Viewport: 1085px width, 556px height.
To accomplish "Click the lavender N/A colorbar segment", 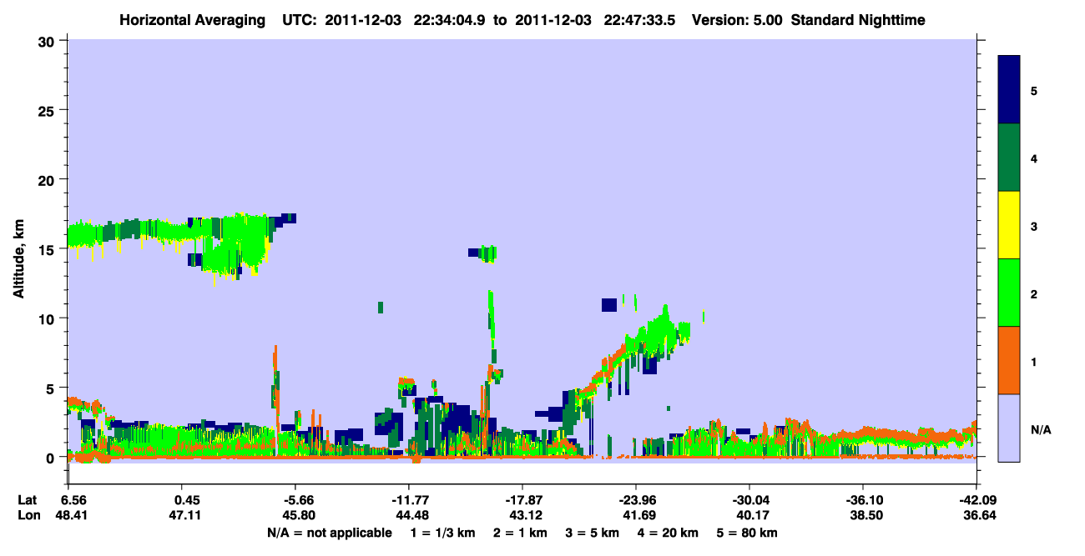I will [x=1009, y=428].
